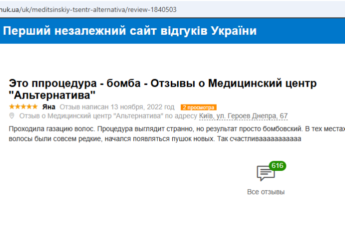Click empty area of the blue header bar
The height and width of the screenshot is (229, 345).
tap(305, 31)
